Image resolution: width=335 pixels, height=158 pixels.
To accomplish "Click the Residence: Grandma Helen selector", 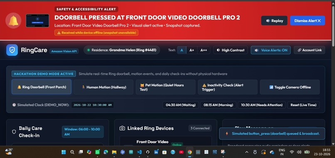I will tap(121, 50).
